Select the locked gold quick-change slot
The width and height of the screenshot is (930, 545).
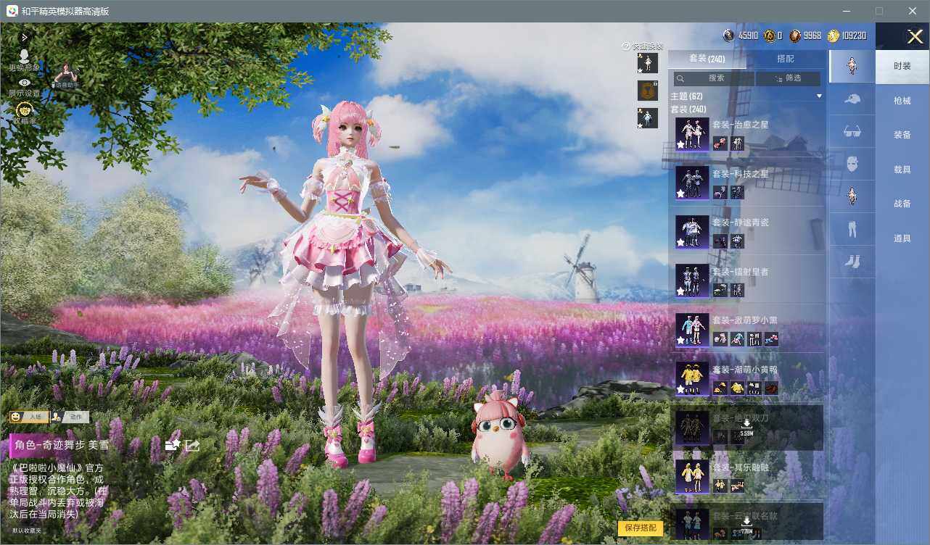coord(647,90)
